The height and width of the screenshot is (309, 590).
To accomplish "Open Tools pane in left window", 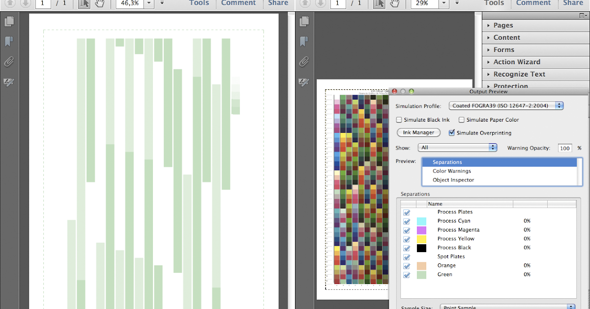I will (x=199, y=3).
